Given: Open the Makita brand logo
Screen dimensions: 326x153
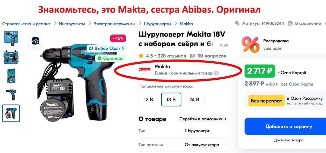Looking at the screenshot, I should coord(145,70).
